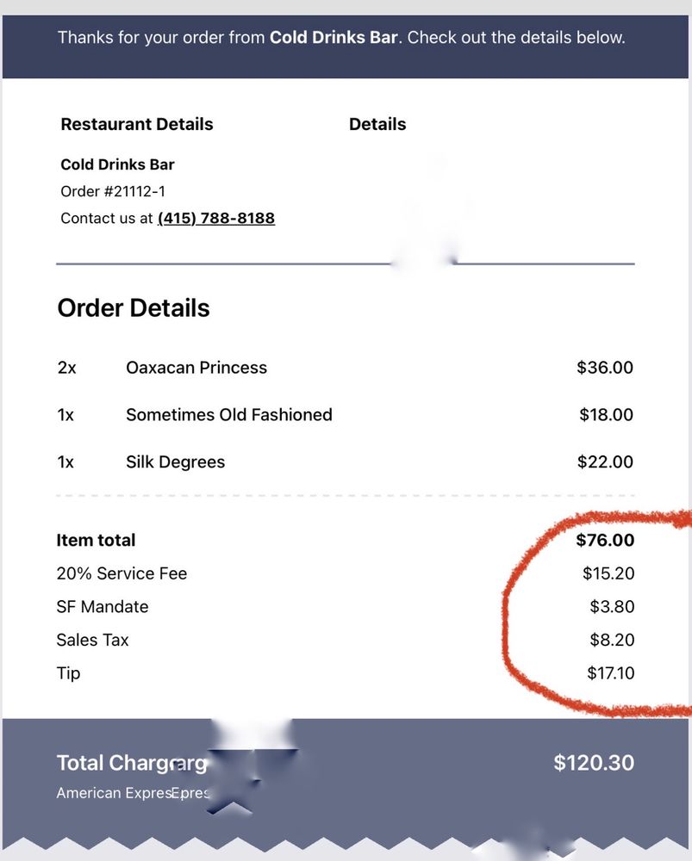This screenshot has width=692, height=861.
Task: Select the SF Mandate line label
Action: [x=103, y=607]
